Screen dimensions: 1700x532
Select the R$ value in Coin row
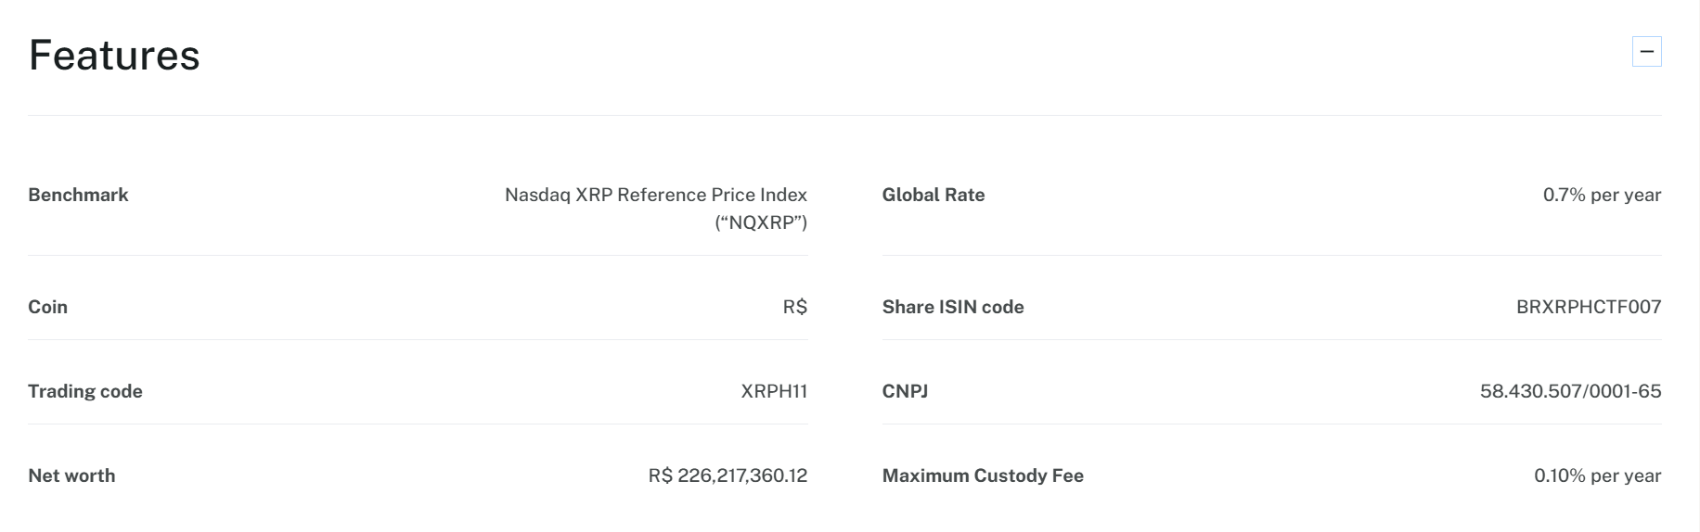pyautogui.click(x=794, y=307)
